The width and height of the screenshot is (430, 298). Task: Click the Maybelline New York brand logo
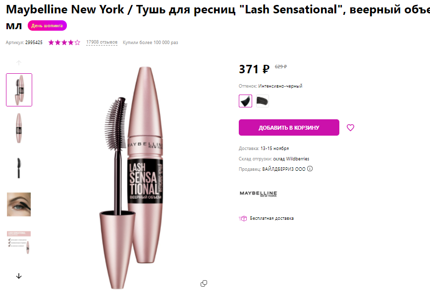258,194
